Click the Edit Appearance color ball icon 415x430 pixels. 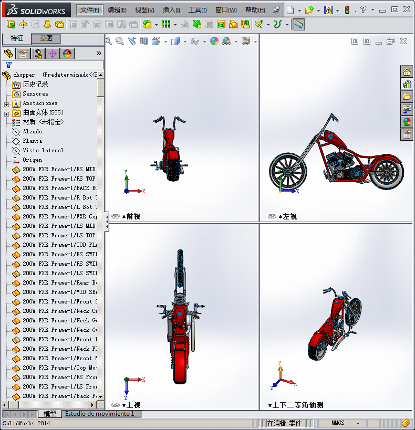(x=214, y=41)
